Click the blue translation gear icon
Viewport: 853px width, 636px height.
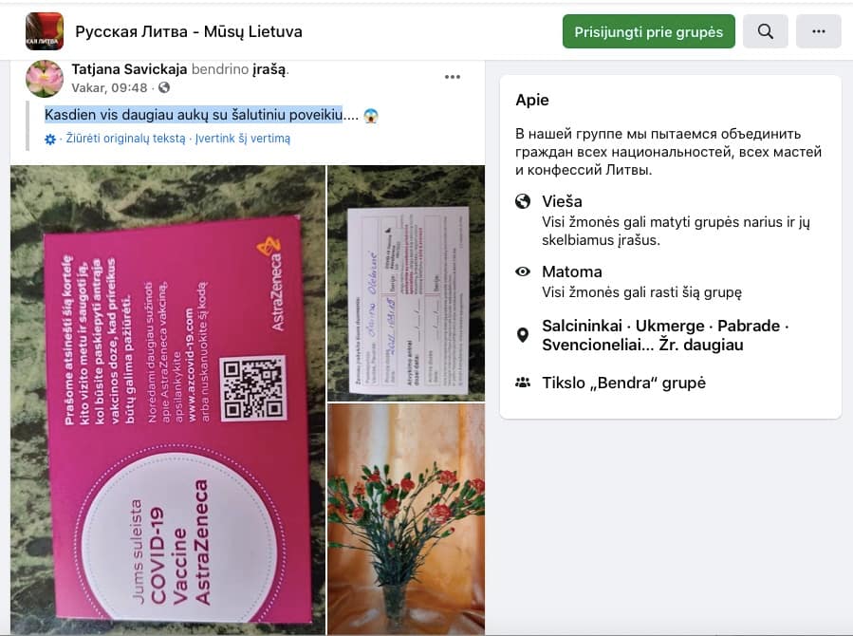coord(50,140)
